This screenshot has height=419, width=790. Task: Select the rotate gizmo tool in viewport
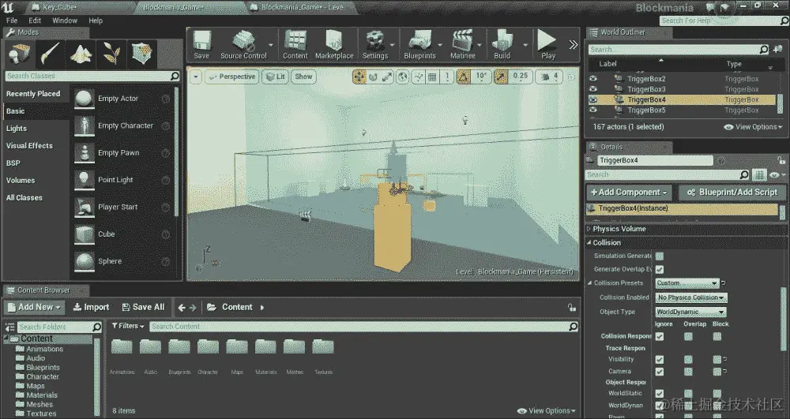(374, 77)
